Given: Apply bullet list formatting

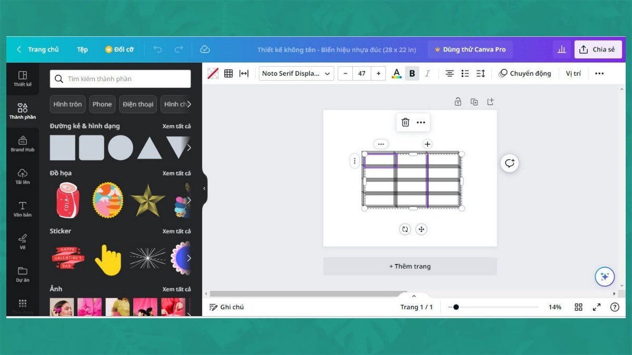Looking at the screenshot, I should [x=465, y=74].
